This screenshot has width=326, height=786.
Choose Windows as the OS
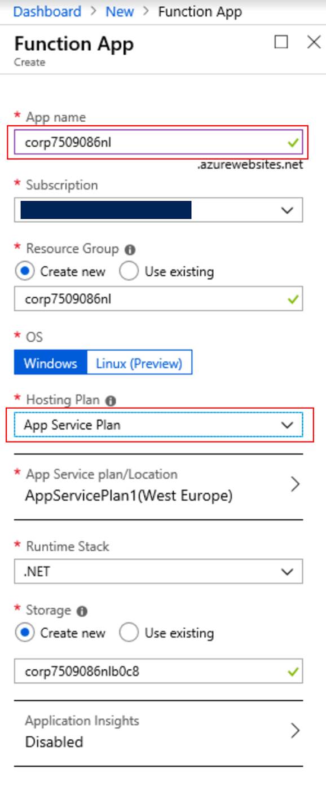[50, 363]
